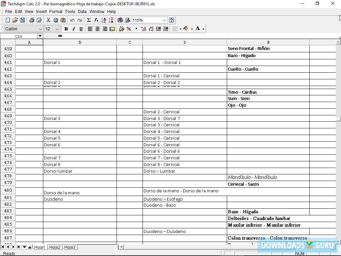
Task: Undo the last action
Action: (72, 20)
